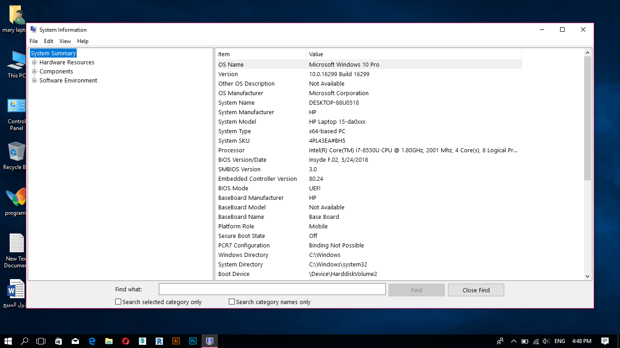Open Adobe Photoshop from taskbar

click(x=193, y=341)
